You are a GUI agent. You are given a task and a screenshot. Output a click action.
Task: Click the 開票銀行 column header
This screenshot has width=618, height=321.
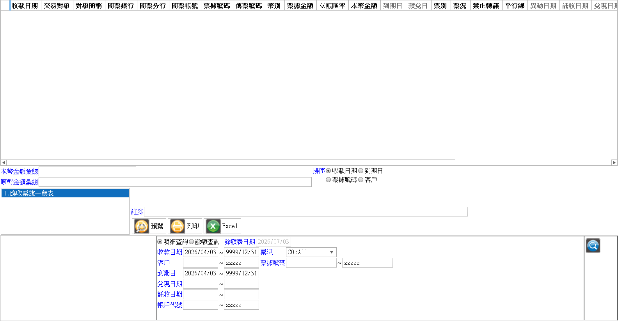point(121,5)
